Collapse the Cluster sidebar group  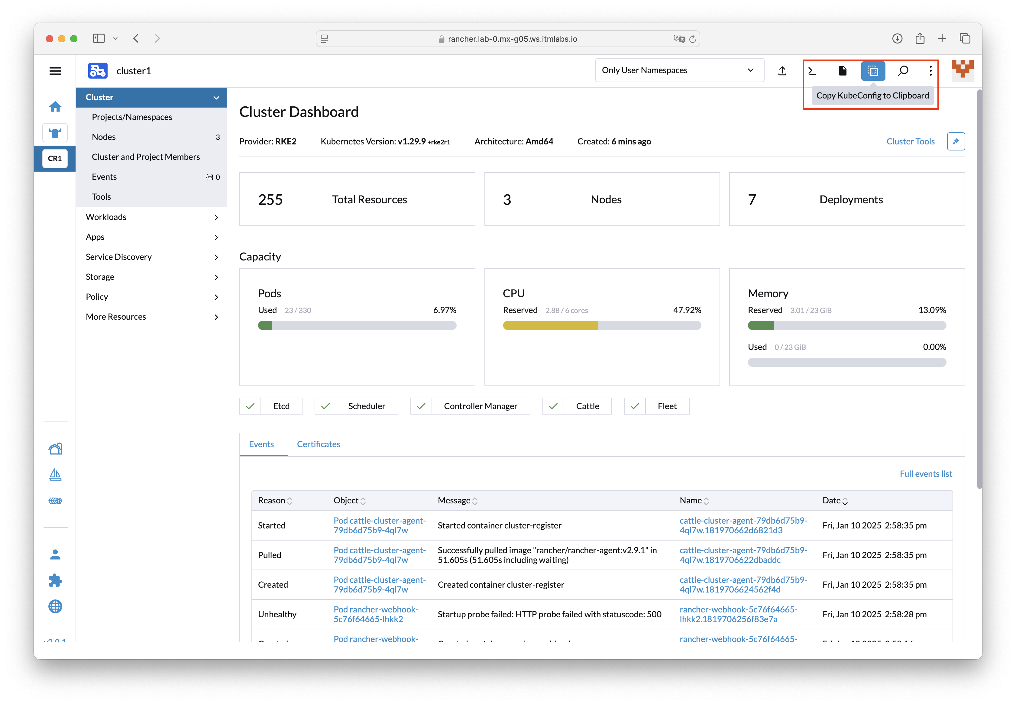(216, 98)
